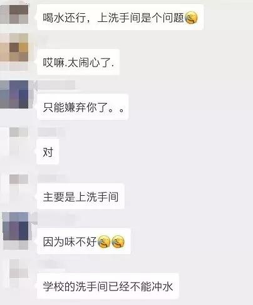Click the blurred sender name above '对'

point(51,132)
